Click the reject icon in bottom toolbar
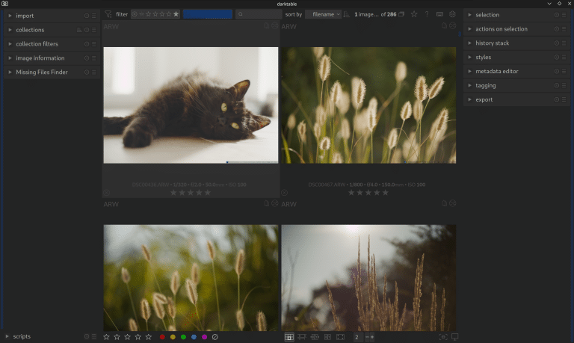Viewport: 574px width, 343px height. point(215,337)
